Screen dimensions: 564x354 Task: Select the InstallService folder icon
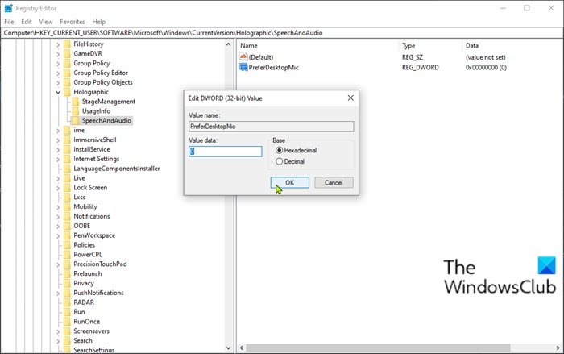67,149
